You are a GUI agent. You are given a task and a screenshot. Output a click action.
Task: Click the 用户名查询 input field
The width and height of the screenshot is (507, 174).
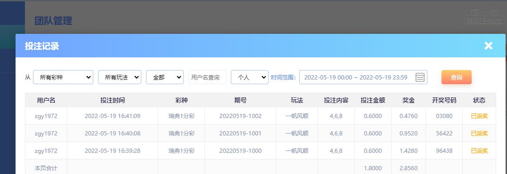207,77
